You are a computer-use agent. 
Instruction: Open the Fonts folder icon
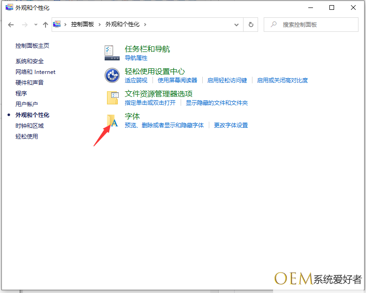pyautogui.click(x=112, y=120)
